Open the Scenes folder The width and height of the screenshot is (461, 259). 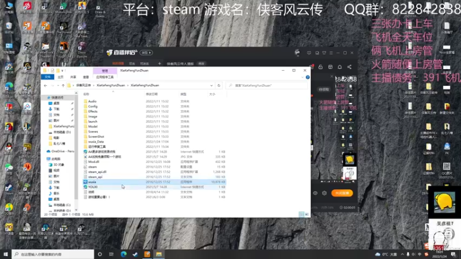[93, 132]
